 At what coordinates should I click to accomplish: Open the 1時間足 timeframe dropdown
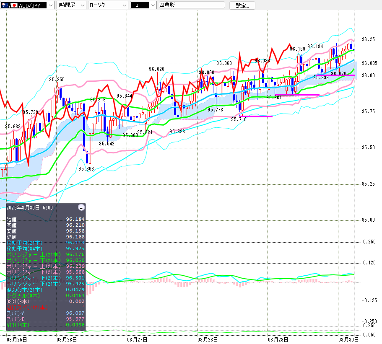71,5
